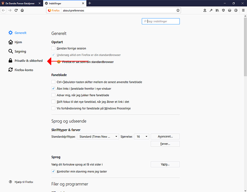Uncheck Åbn links i faneblade fremfor i nye vinduer
The width and height of the screenshot is (247, 192).
[53, 88]
